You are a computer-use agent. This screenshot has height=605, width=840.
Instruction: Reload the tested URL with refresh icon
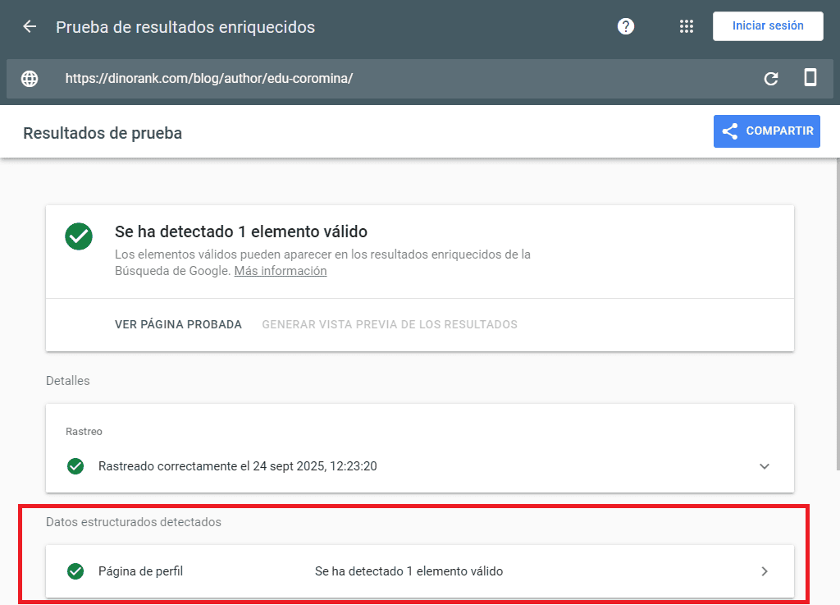[771, 79]
